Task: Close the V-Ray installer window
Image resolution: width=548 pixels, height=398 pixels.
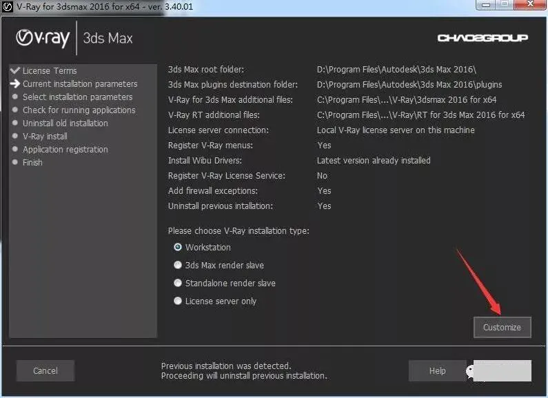Action: 530,4
